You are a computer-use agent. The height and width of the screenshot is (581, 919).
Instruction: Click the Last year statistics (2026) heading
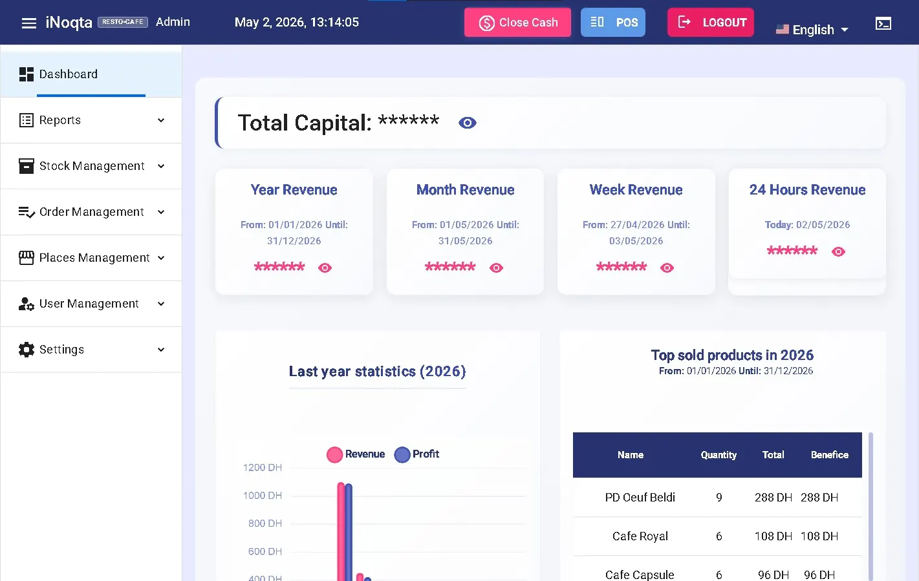pos(378,372)
